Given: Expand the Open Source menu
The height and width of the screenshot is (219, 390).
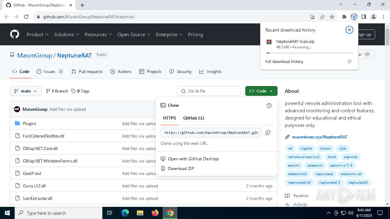Looking at the screenshot, I should [134, 34].
